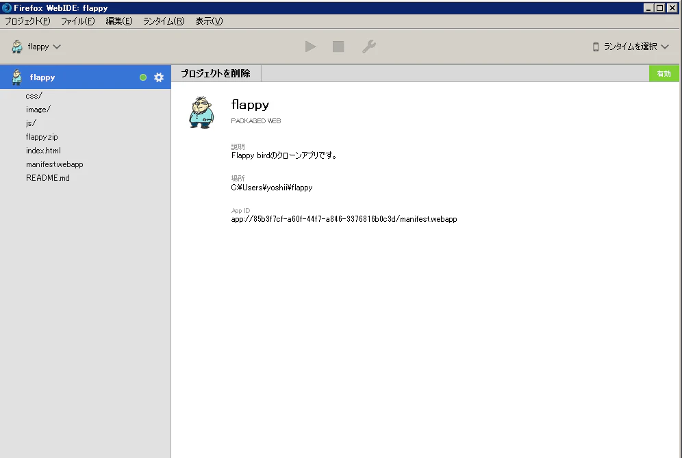Viewport: 682px width, 458px height.
Task: Expand the js/ folder
Action: pyautogui.click(x=31, y=123)
